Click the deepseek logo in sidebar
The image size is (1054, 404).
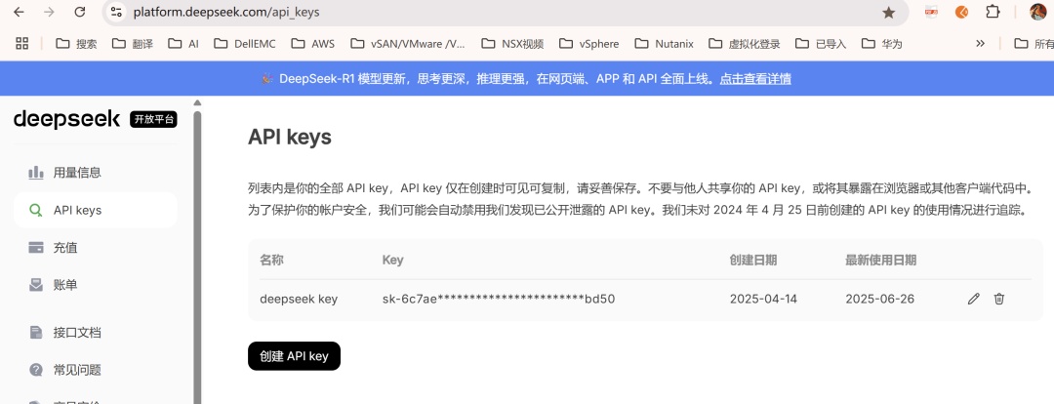click(66, 119)
